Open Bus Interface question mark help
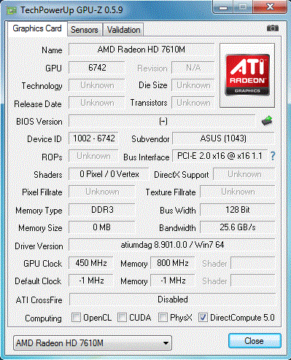The image size is (291, 360). pos(273,156)
